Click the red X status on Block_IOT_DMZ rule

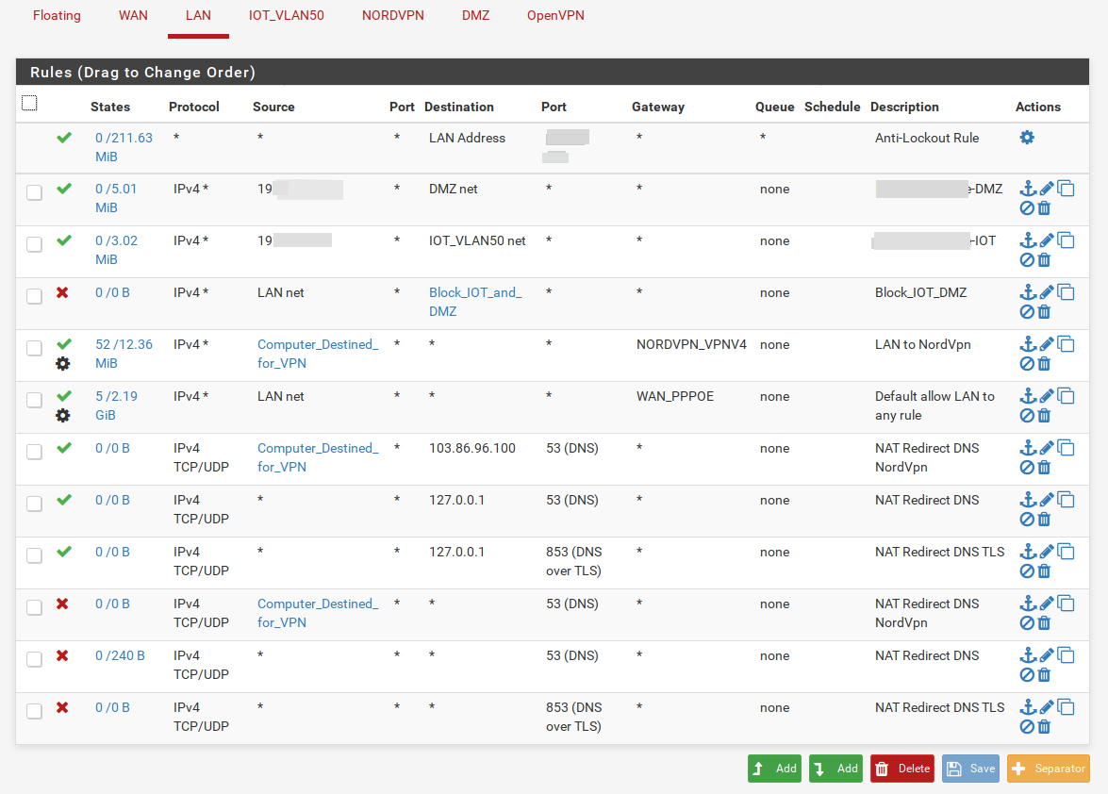pos(63,292)
